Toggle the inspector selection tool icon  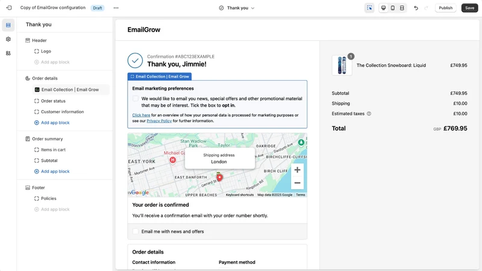point(369,8)
